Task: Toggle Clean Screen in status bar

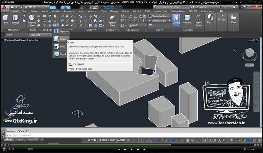Action: 254,140
